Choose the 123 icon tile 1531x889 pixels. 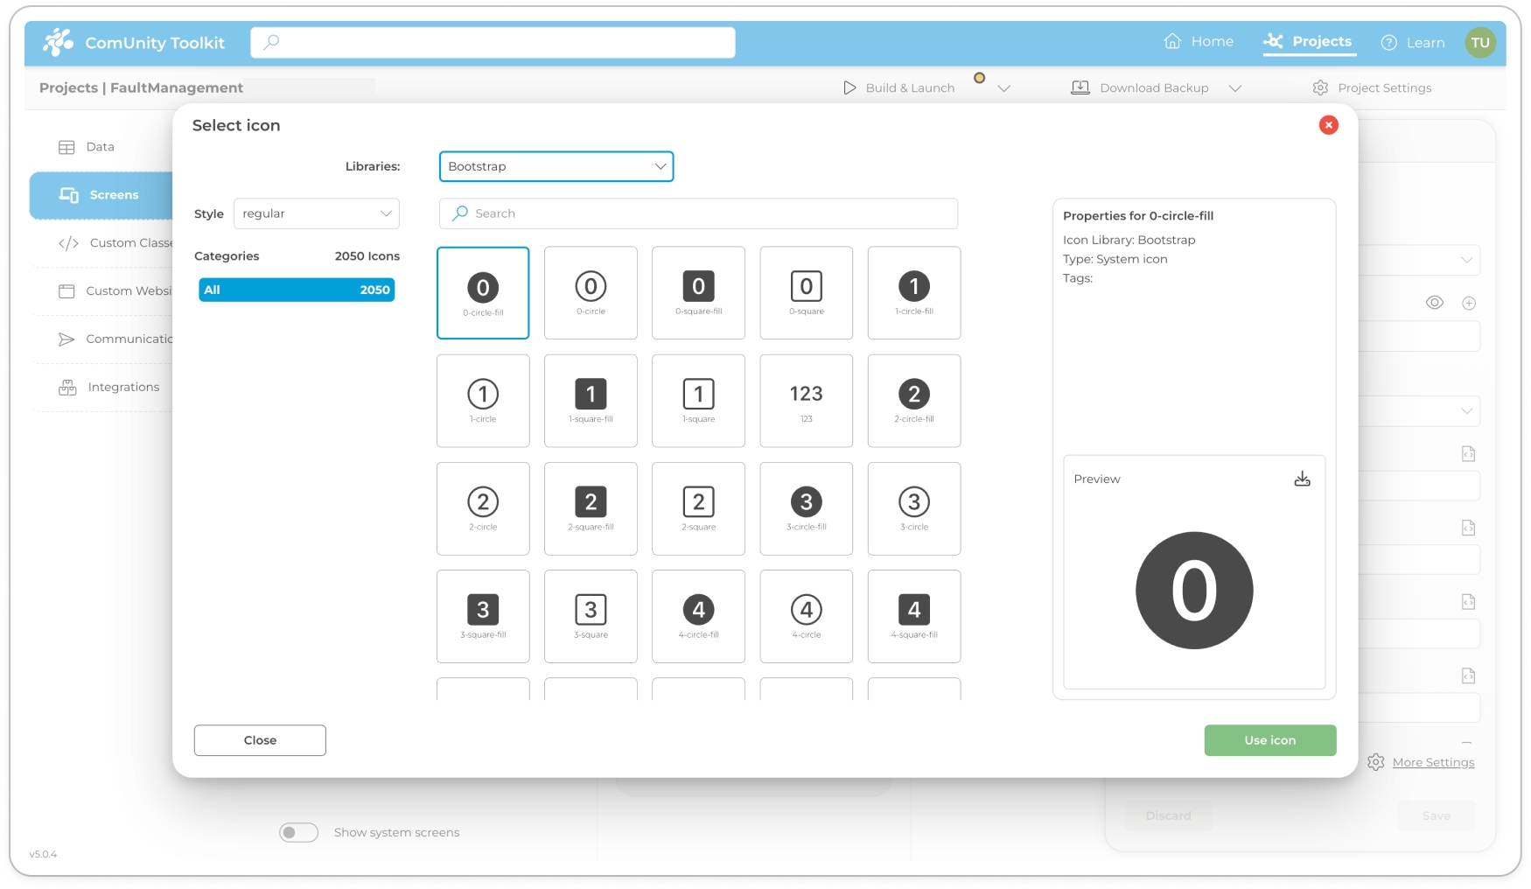806,400
